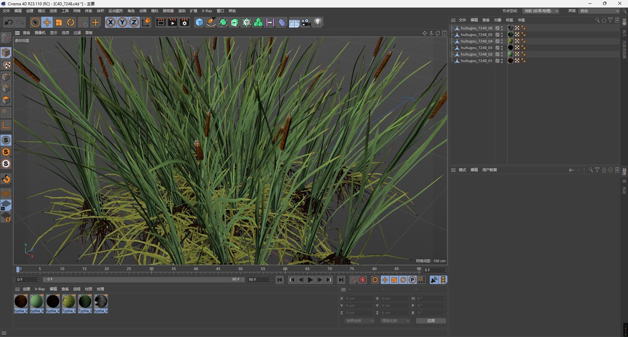Click the lock X-axis icon in the toolbar
This screenshot has width=628, height=337.
[x=110, y=22]
